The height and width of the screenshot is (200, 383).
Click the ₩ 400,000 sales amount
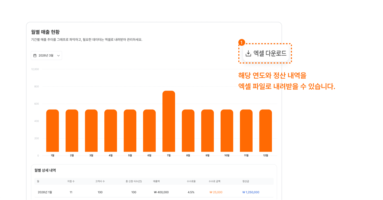tap(161, 192)
